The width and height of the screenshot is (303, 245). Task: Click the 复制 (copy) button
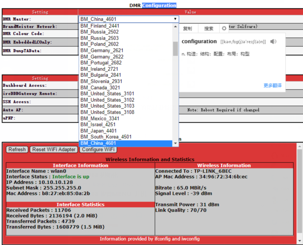(187, 29)
